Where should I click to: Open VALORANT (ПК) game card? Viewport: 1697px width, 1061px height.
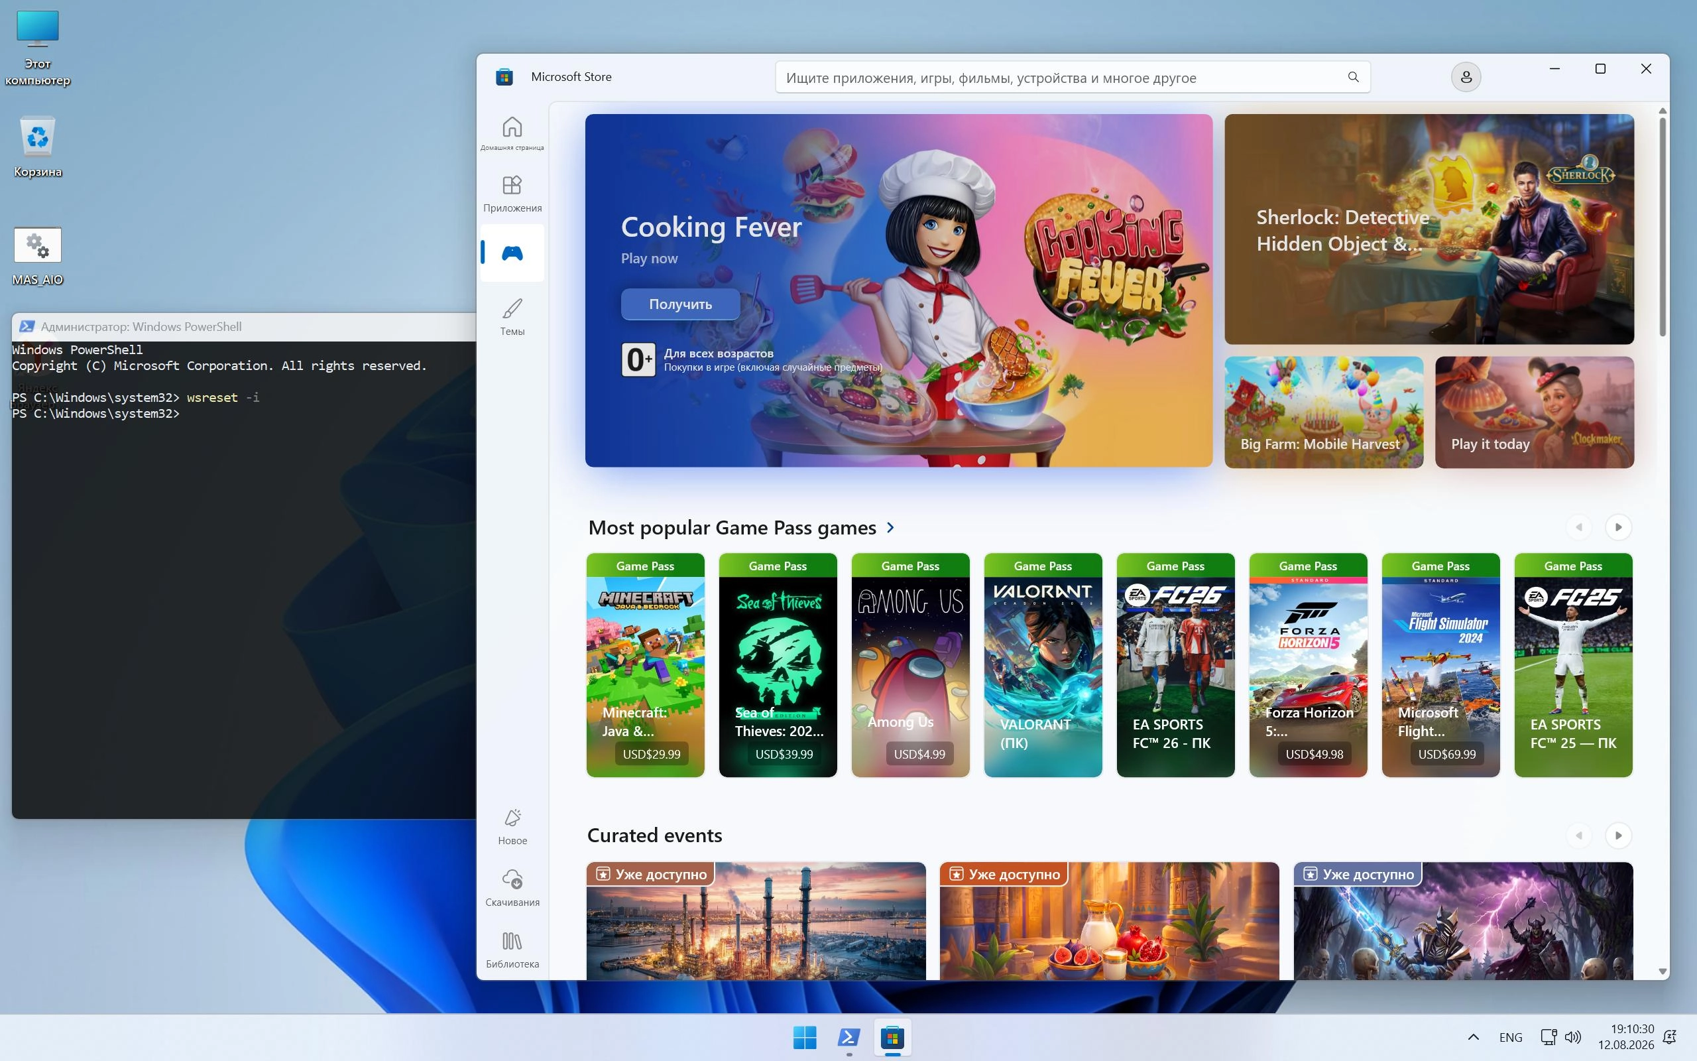[1043, 664]
